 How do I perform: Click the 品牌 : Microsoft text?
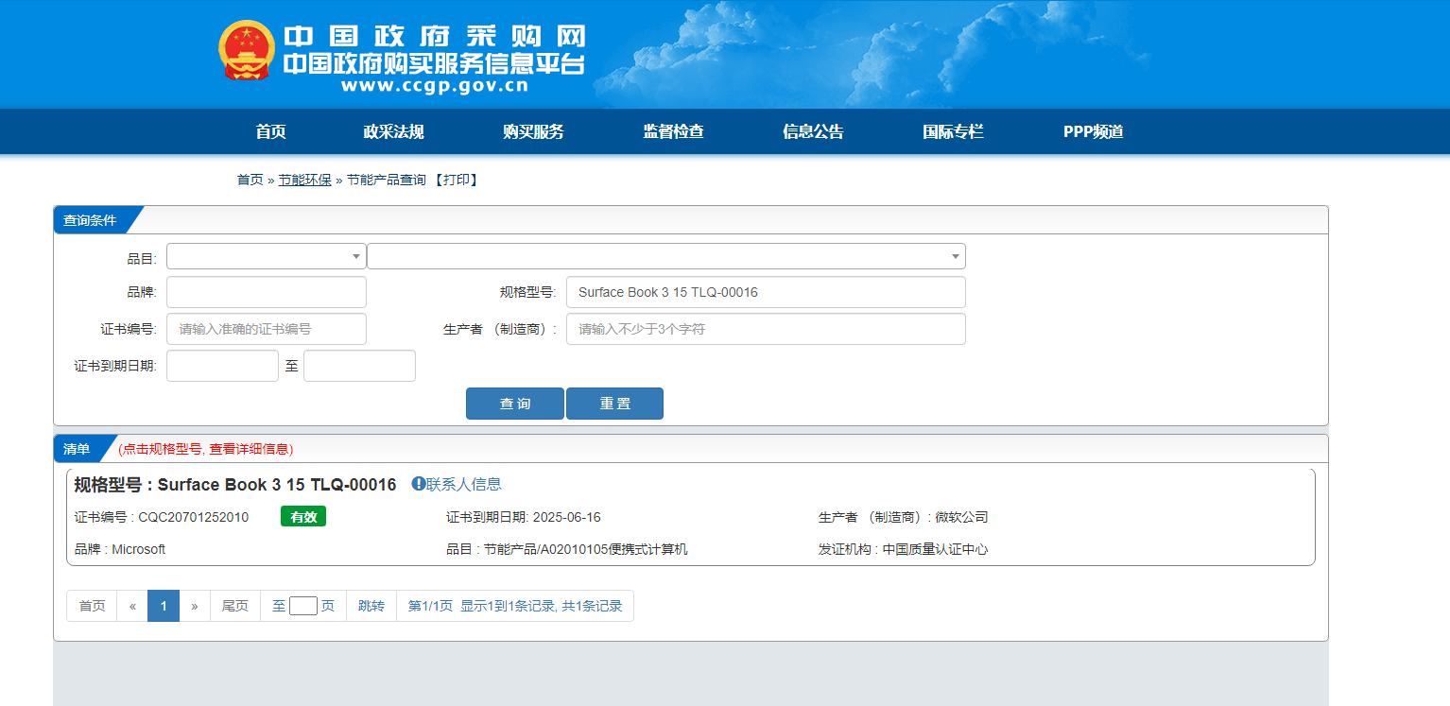point(120,549)
